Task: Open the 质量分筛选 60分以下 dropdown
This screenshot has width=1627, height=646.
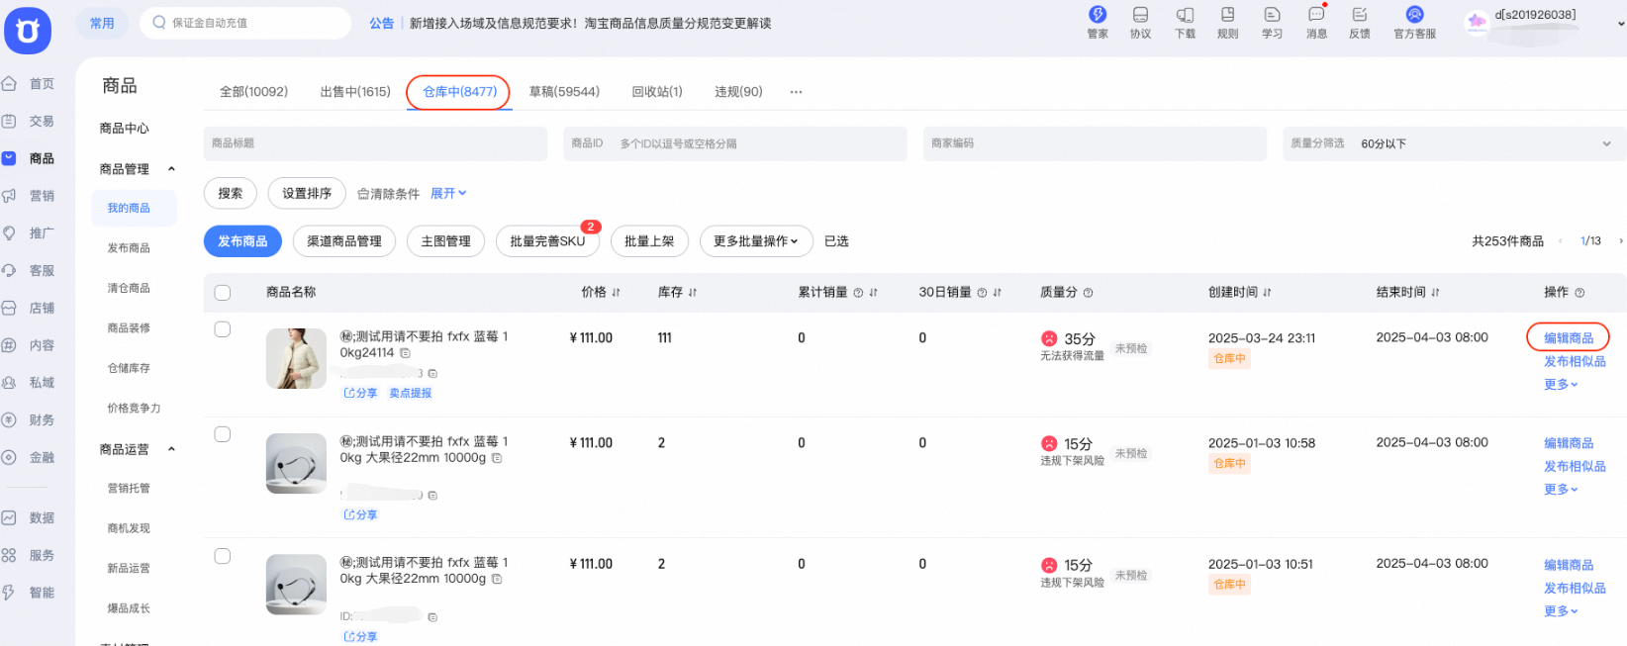Action: point(1454,143)
